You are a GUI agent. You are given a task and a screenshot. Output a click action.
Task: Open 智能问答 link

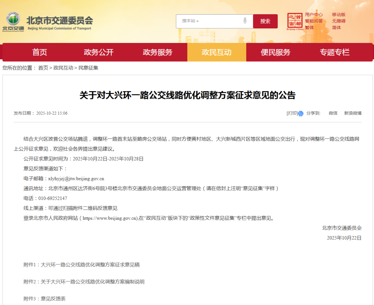(314, 21)
